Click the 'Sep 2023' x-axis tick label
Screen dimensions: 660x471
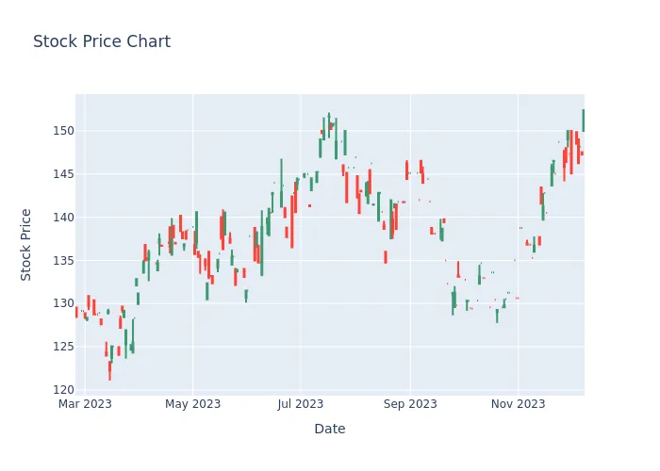coord(410,404)
